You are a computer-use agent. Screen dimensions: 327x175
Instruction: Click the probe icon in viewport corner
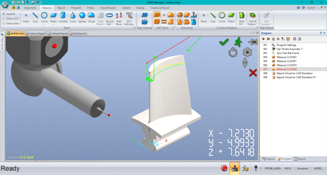(253, 42)
